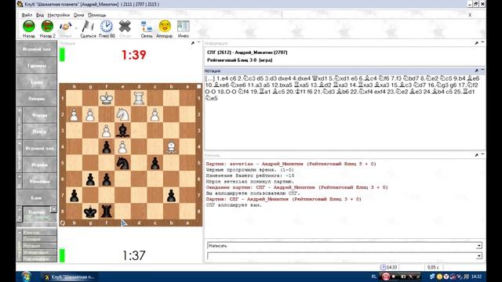
Task: Select the white king on f1
Action: coord(107,98)
